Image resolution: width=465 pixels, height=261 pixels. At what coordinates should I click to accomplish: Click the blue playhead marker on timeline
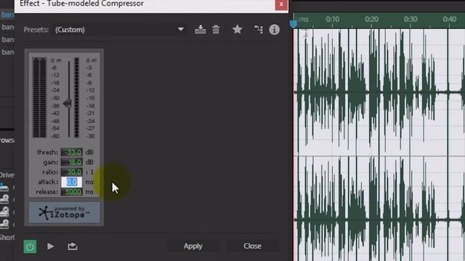tap(294, 24)
